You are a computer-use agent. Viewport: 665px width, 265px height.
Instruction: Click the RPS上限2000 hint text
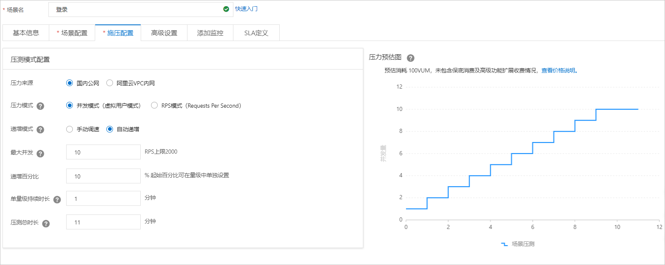pyautogui.click(x=161, y=152)
